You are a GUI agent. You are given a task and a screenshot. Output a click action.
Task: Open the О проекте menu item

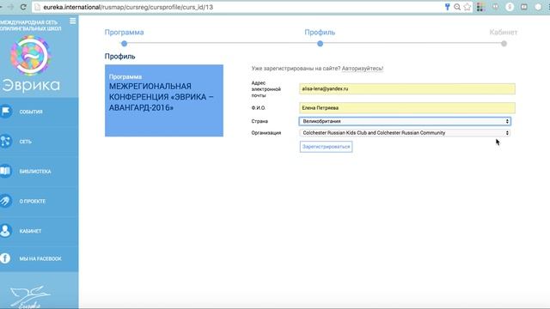(x=33, y=202)
